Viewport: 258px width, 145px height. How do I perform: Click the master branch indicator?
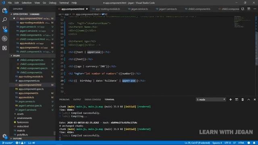tap(7, 143)
